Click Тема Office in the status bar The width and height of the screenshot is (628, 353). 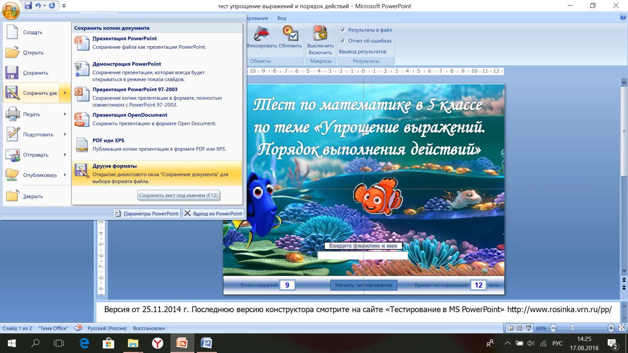(53, 328)
